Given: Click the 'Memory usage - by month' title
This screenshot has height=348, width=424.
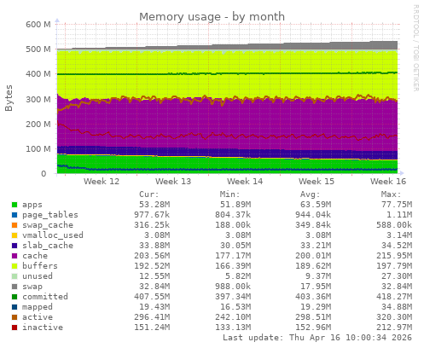Looking at the screenshot, I should (x=212, y=17).
